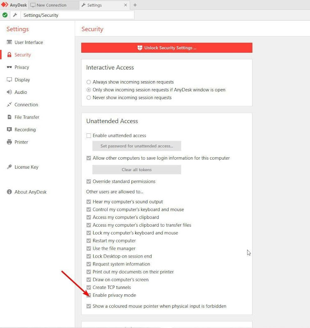Go to Display settings
Image resolution: width=310 pixels, height=328 pixels.
[22, 80]
